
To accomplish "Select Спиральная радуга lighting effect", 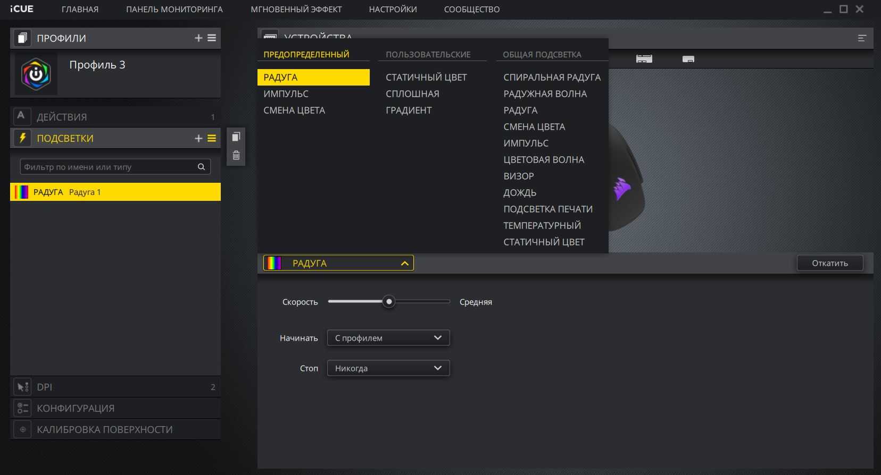I will pyautogui.click(x=552, y=78).
